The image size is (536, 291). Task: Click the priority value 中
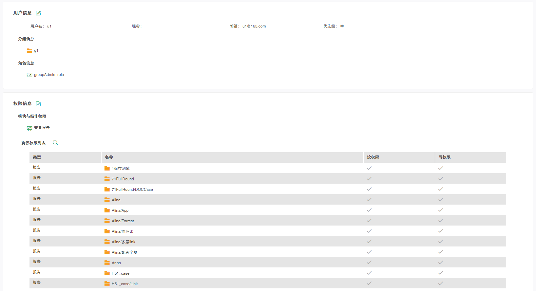[x=342, y=26]
